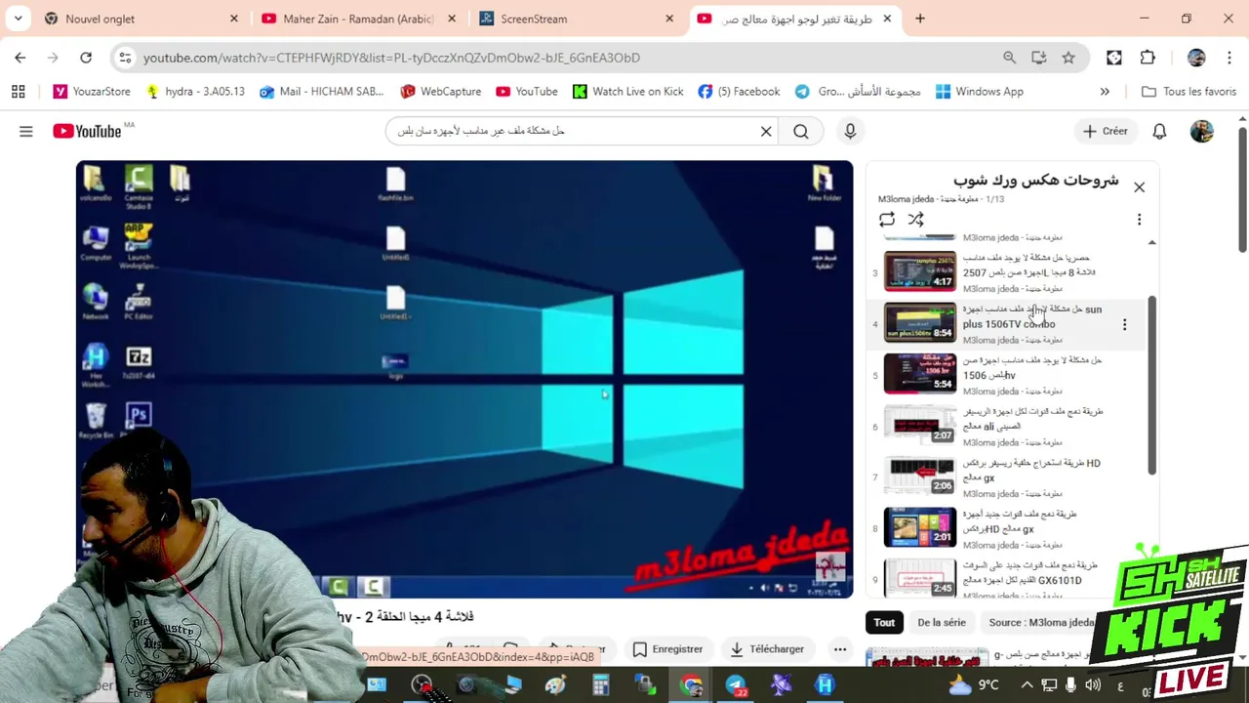Viewport: 1249px width, 703px height.
Task: Open the YouTube hamburger guide menu
Action: point(26,131)
